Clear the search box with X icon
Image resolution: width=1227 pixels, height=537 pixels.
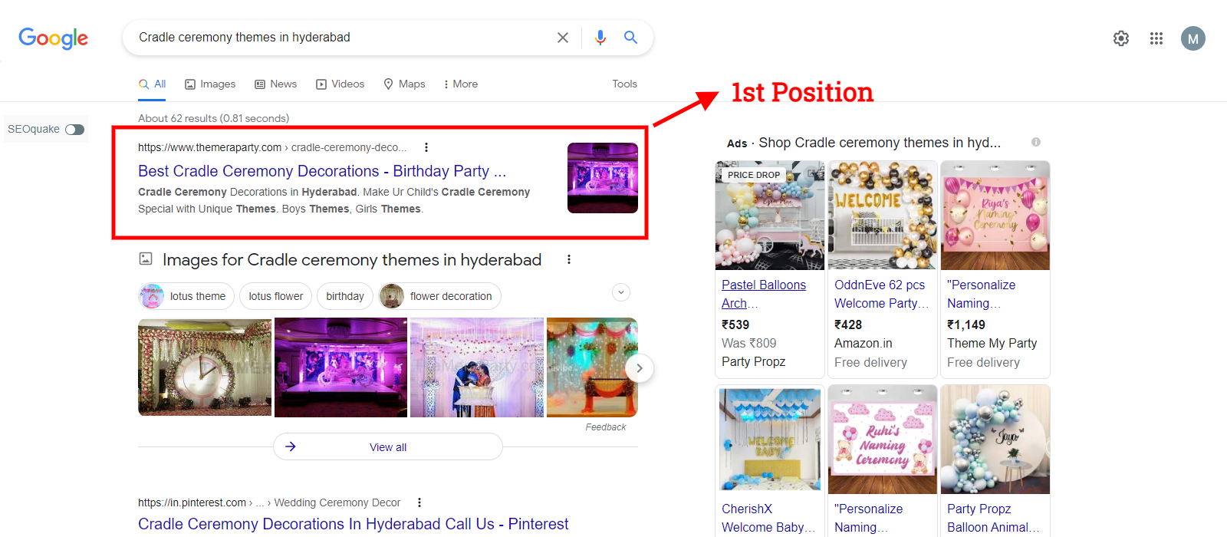tap(563, 38)
